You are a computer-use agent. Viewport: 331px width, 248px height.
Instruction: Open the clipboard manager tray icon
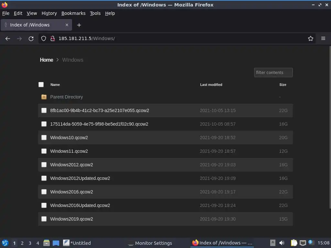coord(294,243)
